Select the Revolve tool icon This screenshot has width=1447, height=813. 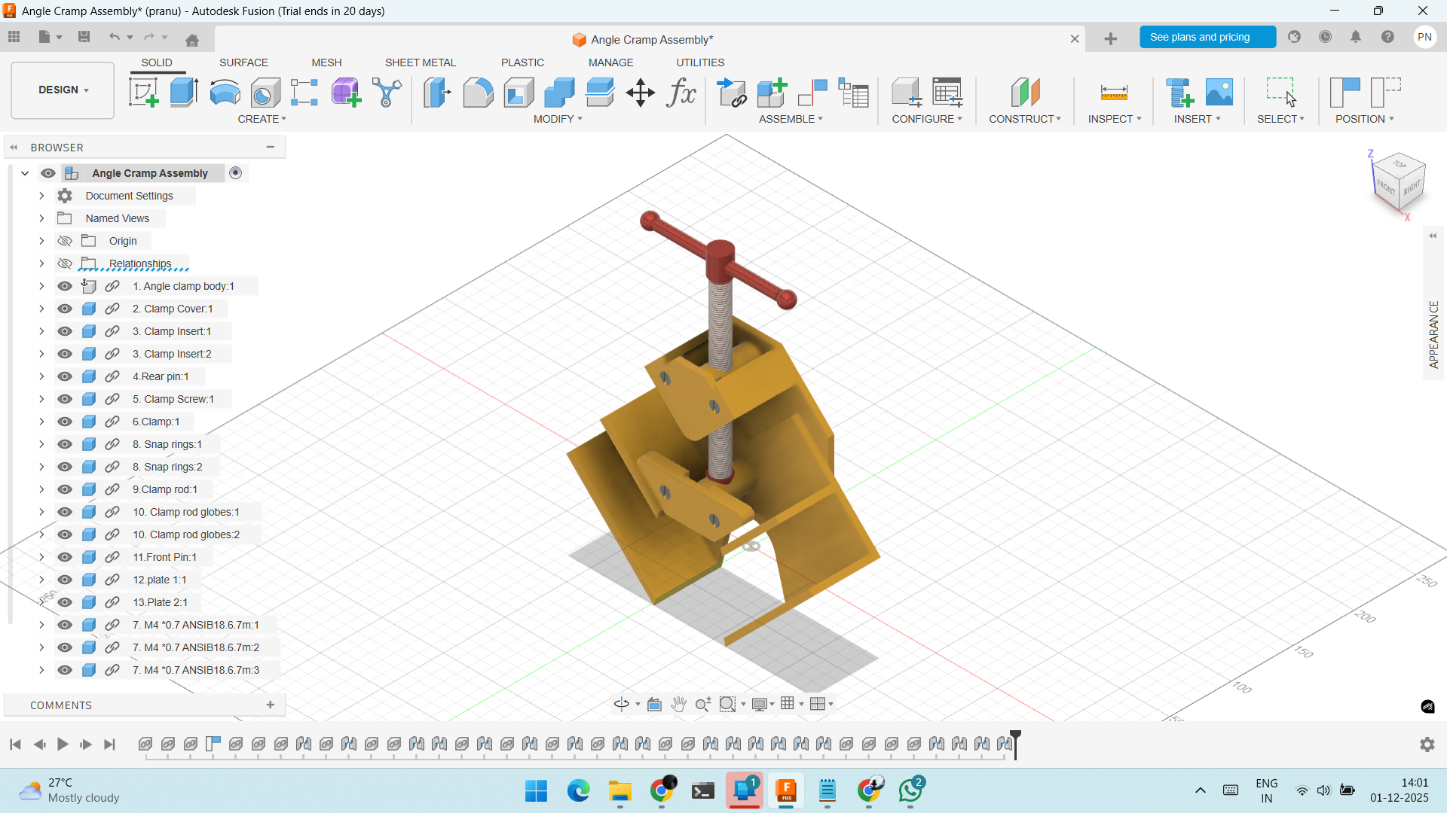(225, 93)
